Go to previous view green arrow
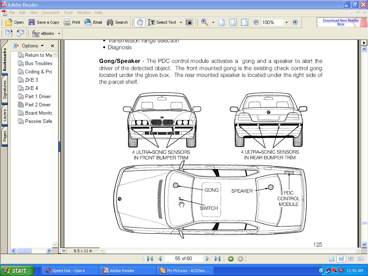Image resolution: width=368 pixels, height=276 pixels. [231, 259]
